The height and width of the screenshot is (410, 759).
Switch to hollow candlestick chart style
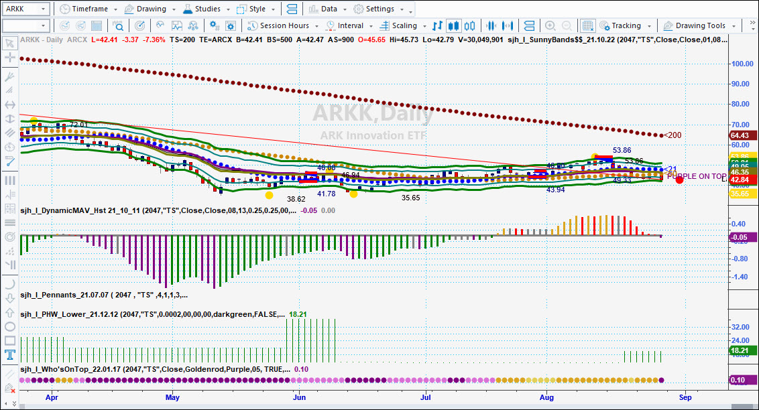[469, 25]
